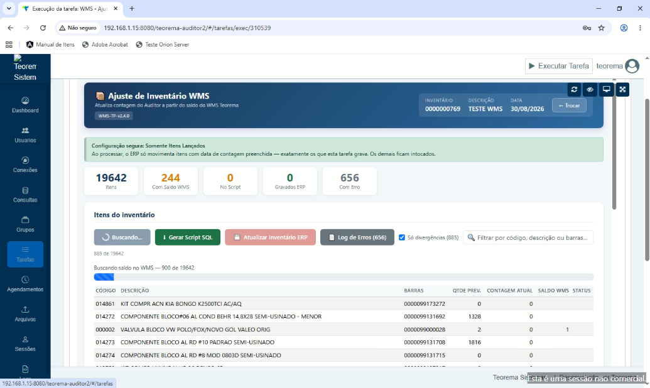This screenshot has width=650, height=388.
Task: Close the Execução da tarefa tab
Action: click(x=116, y=8)
